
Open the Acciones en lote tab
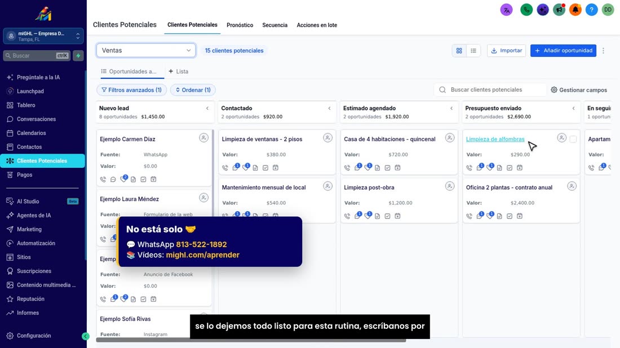(317, 25)
